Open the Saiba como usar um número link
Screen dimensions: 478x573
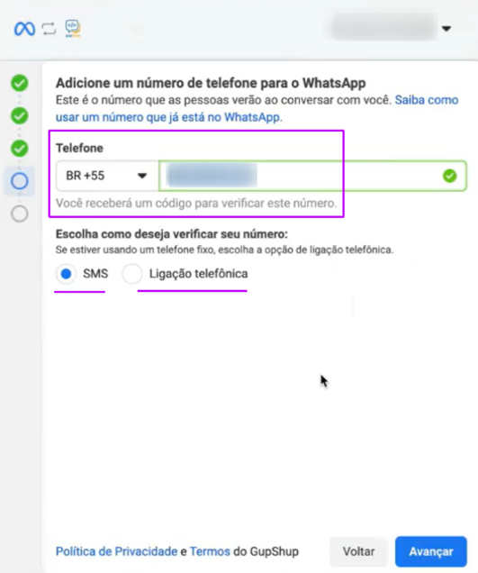tap(257, 108)
